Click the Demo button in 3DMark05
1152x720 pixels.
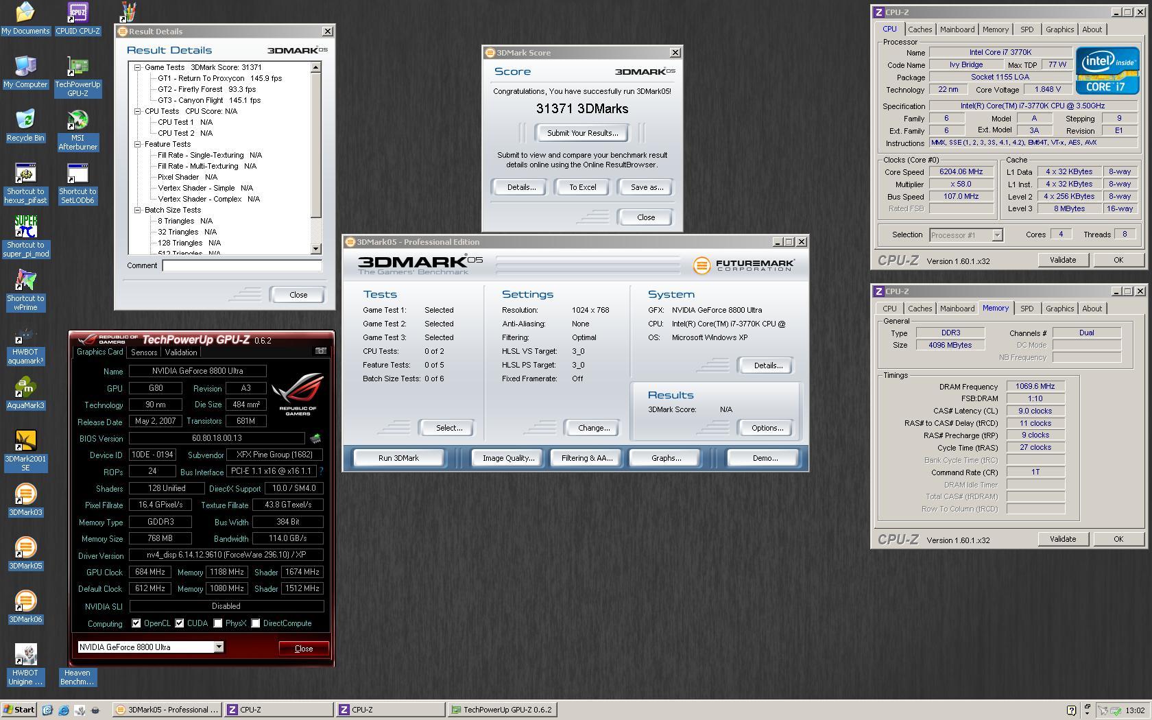coord(765,458)
